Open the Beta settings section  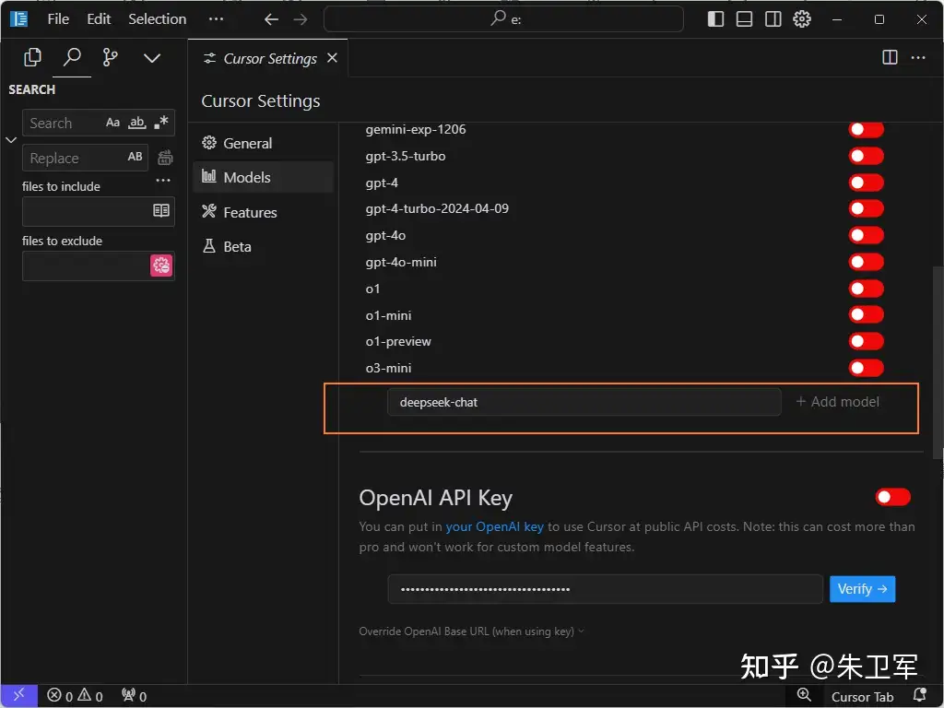[263, 246]
